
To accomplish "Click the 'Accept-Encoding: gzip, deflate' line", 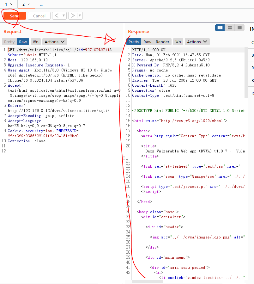I will [41, 115].
